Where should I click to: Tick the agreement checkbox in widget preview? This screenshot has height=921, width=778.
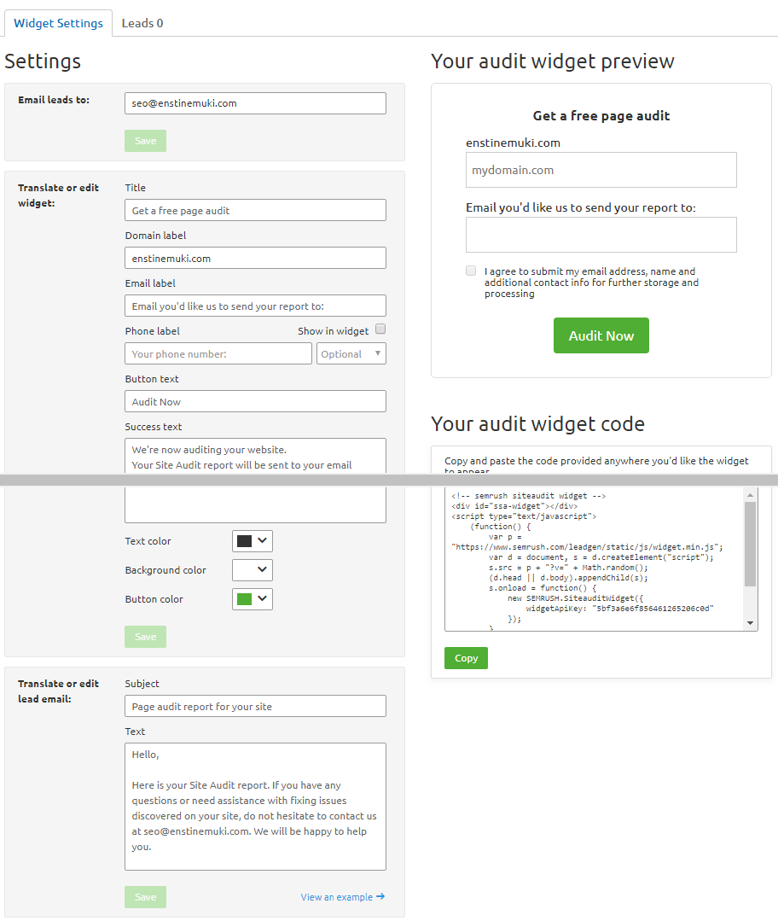(x=471, y=271)
